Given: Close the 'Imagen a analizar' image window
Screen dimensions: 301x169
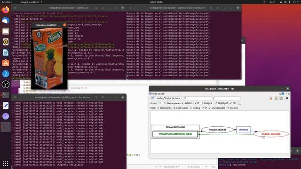Looking at the screenshot, I should point(64,25).
